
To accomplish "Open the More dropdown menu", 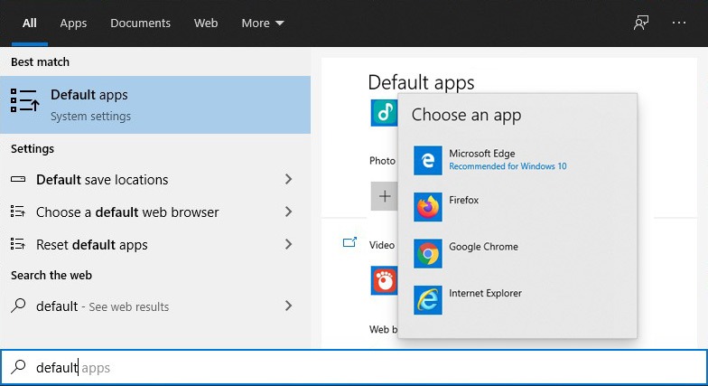I will [262, 24].
